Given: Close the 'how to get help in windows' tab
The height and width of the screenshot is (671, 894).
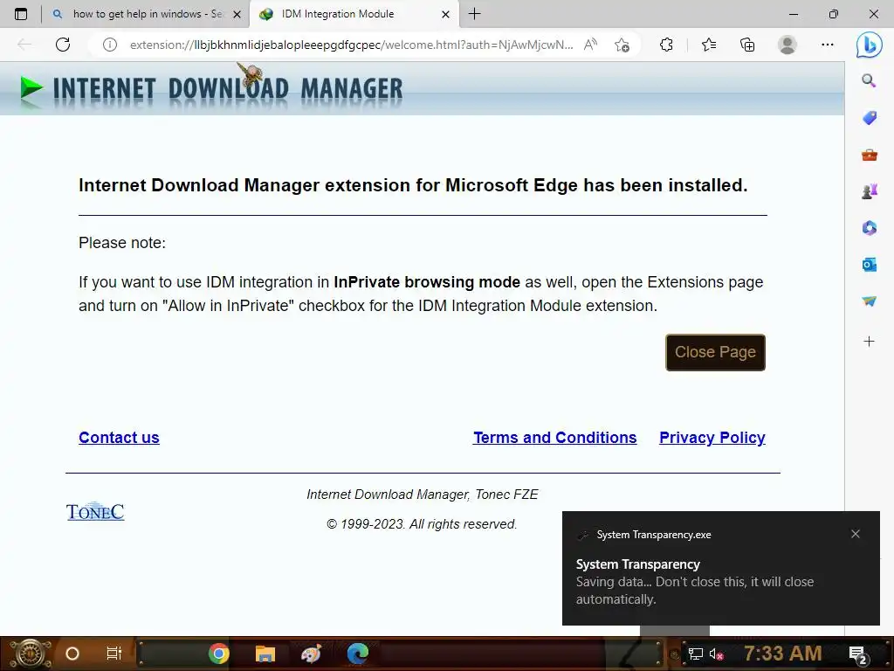Looking at the screenshot, I should pos(237,14).
